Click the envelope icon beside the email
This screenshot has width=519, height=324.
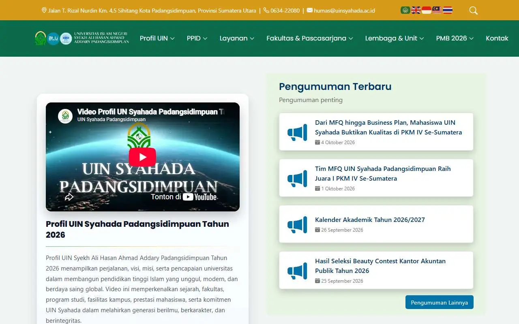[x=310, y=10]
